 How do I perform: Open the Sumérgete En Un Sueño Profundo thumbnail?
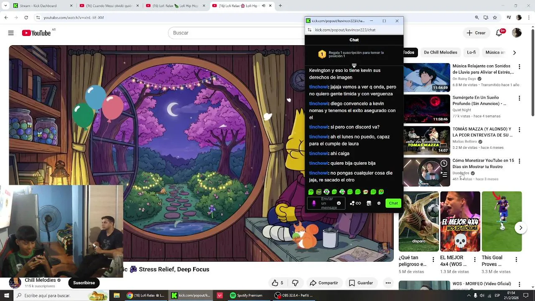tap(427, 109)
